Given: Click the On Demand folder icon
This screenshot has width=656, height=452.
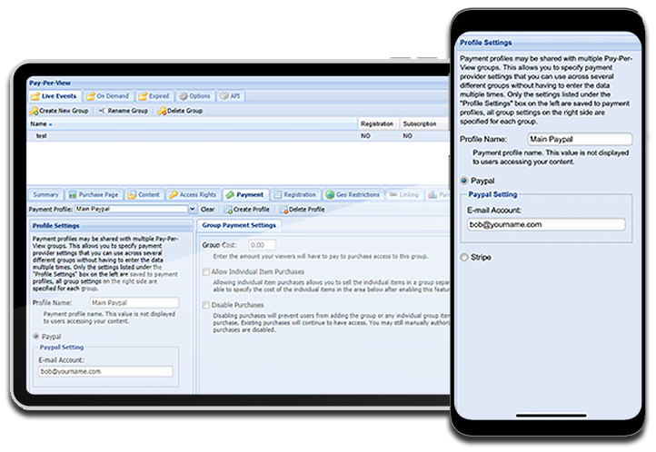Looking at the screenshot, I should coord(90,96).
